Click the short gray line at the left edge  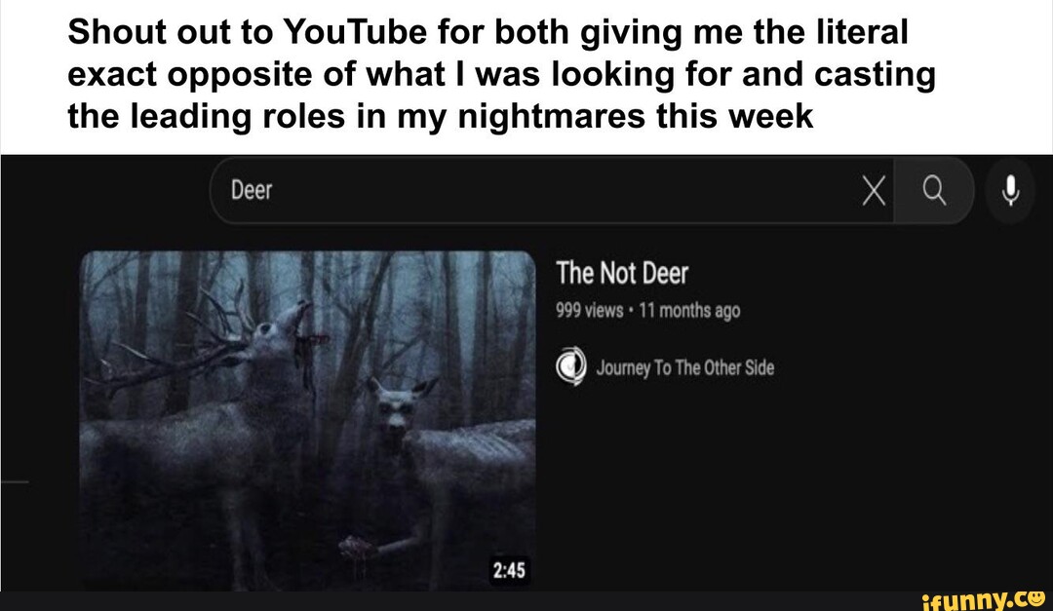[14, 481]
